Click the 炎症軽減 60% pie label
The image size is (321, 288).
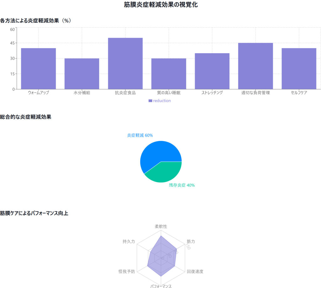140,135
